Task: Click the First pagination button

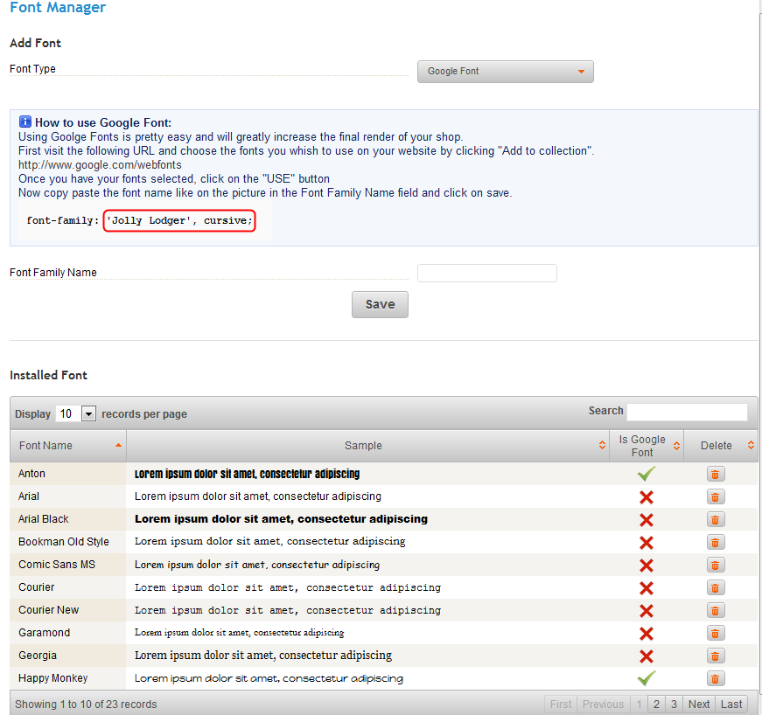Action: (x=561, y=705)
